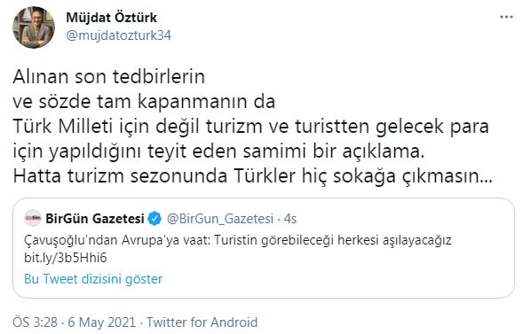Click the Twitter for Android source label
The image size is (523, 334).
(x=202, y=322)
